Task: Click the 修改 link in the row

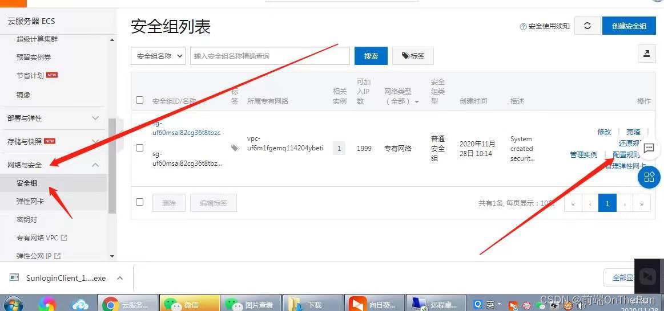Action: (604, 132)
